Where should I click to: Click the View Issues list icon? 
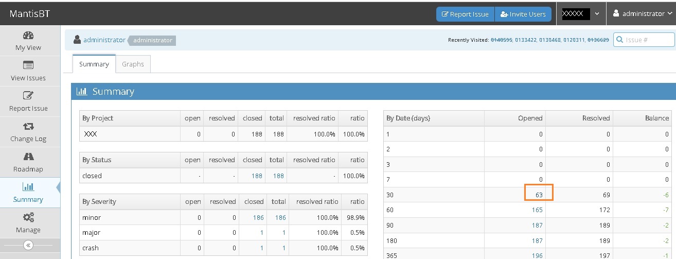click(28, 65)
